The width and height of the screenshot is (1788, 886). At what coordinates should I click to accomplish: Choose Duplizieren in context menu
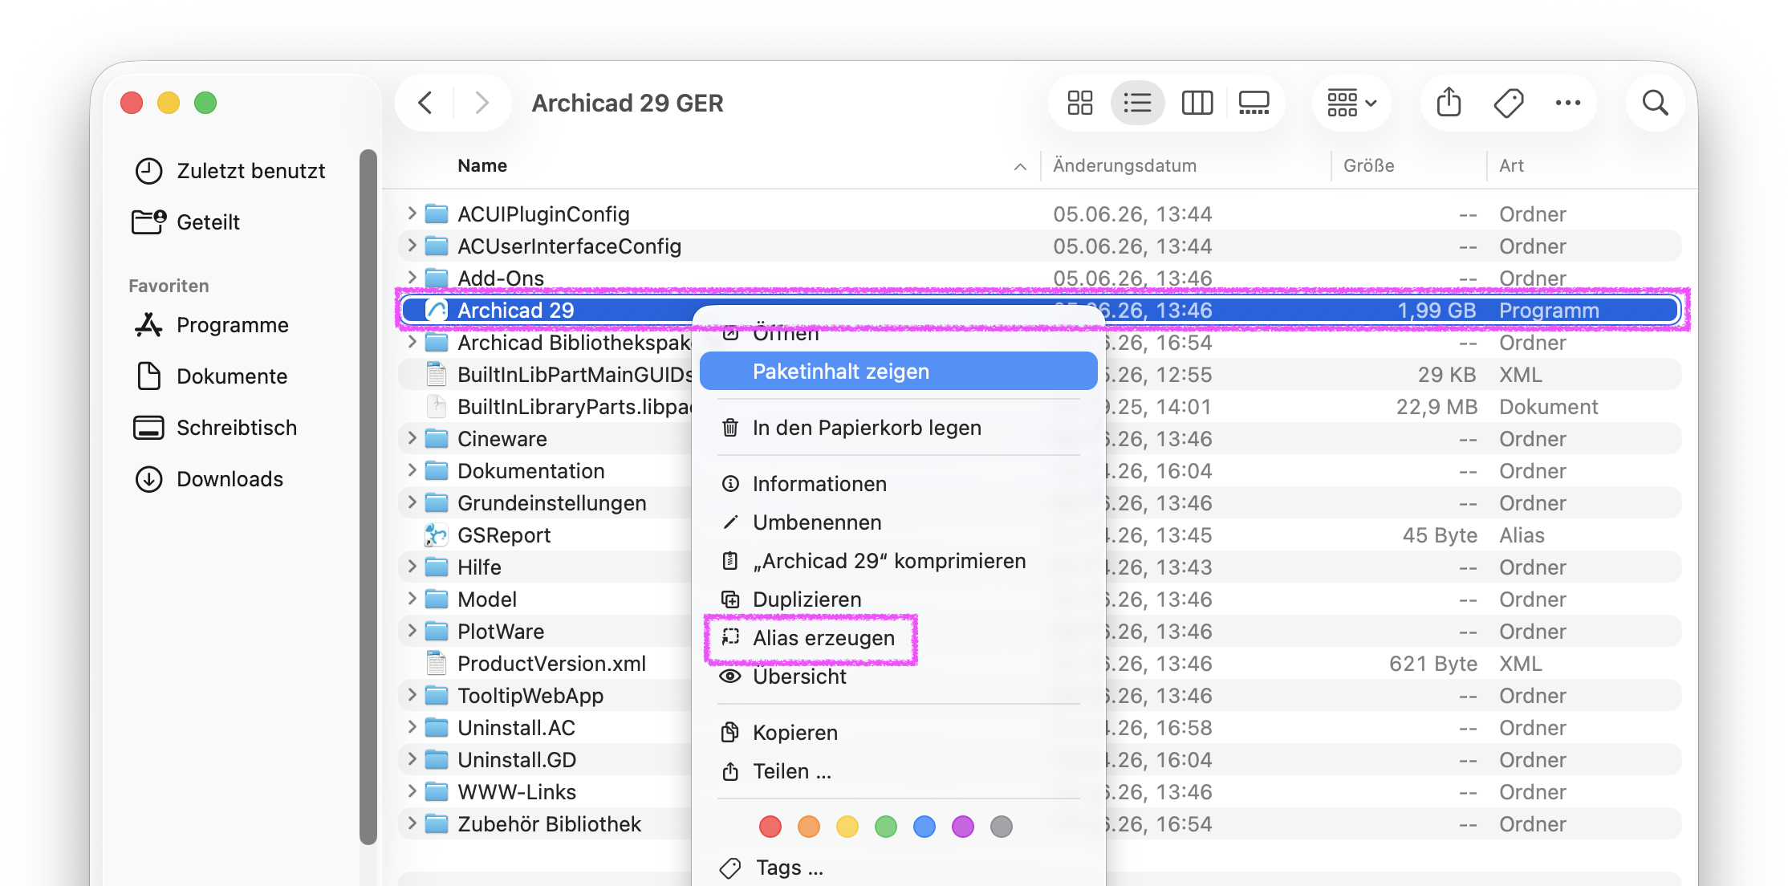point(898,599)
